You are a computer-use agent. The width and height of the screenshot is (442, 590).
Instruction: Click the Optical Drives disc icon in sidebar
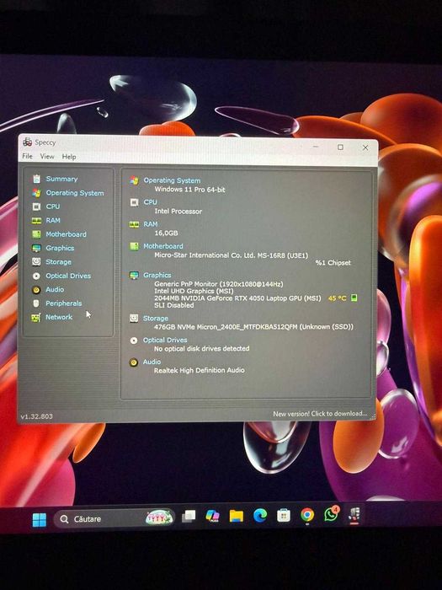[x=36, y=276]
